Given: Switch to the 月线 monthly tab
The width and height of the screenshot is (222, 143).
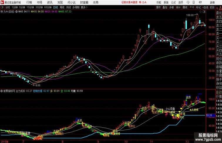Looking at the screenshot, I should click(68, 7).
